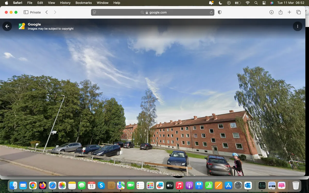Click the Safari forward navigation chevron
Viewport: 309px width, 193px height.
coord(55,12)
